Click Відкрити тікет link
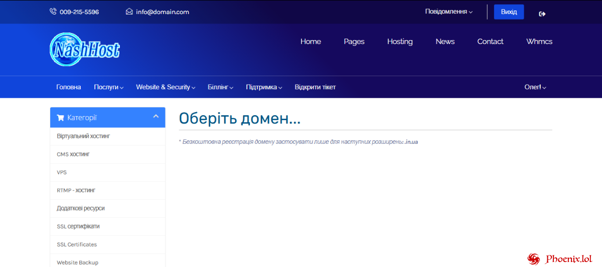This screenshot has height=267, width=602. [315, 87]
